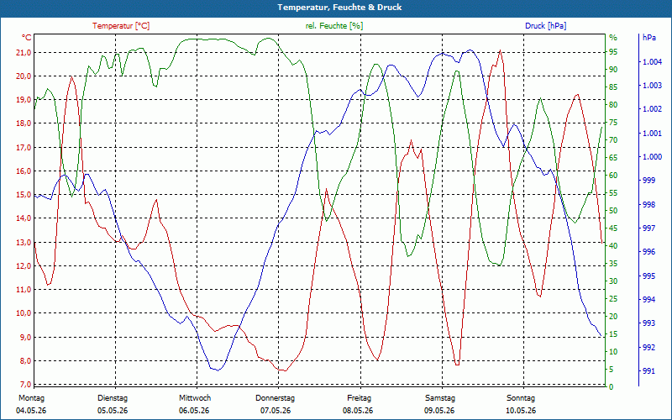Click the '996' pressure axis value

648,251
